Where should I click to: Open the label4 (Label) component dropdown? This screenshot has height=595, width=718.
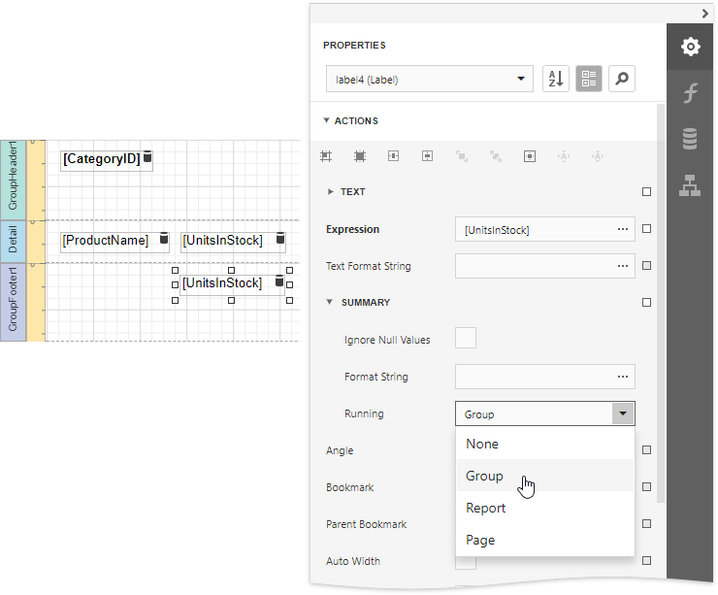point(430,80)
